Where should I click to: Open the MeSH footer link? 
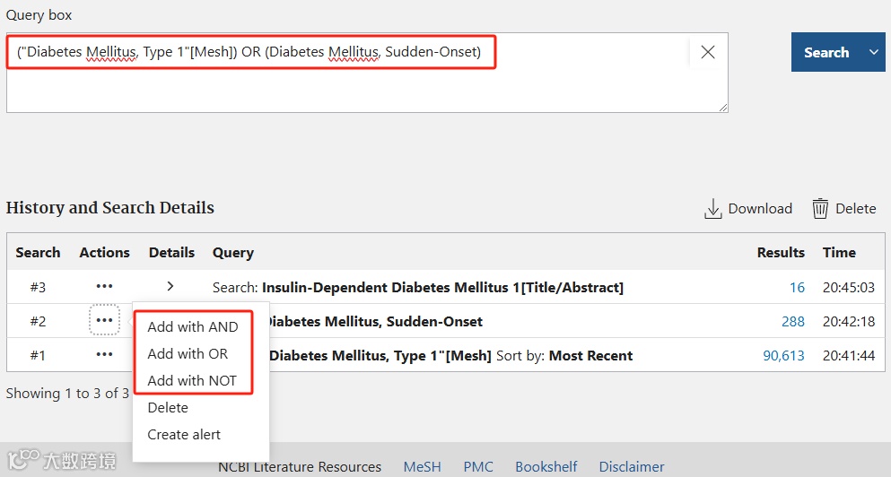pyautogui.click(x=422, y=466)
